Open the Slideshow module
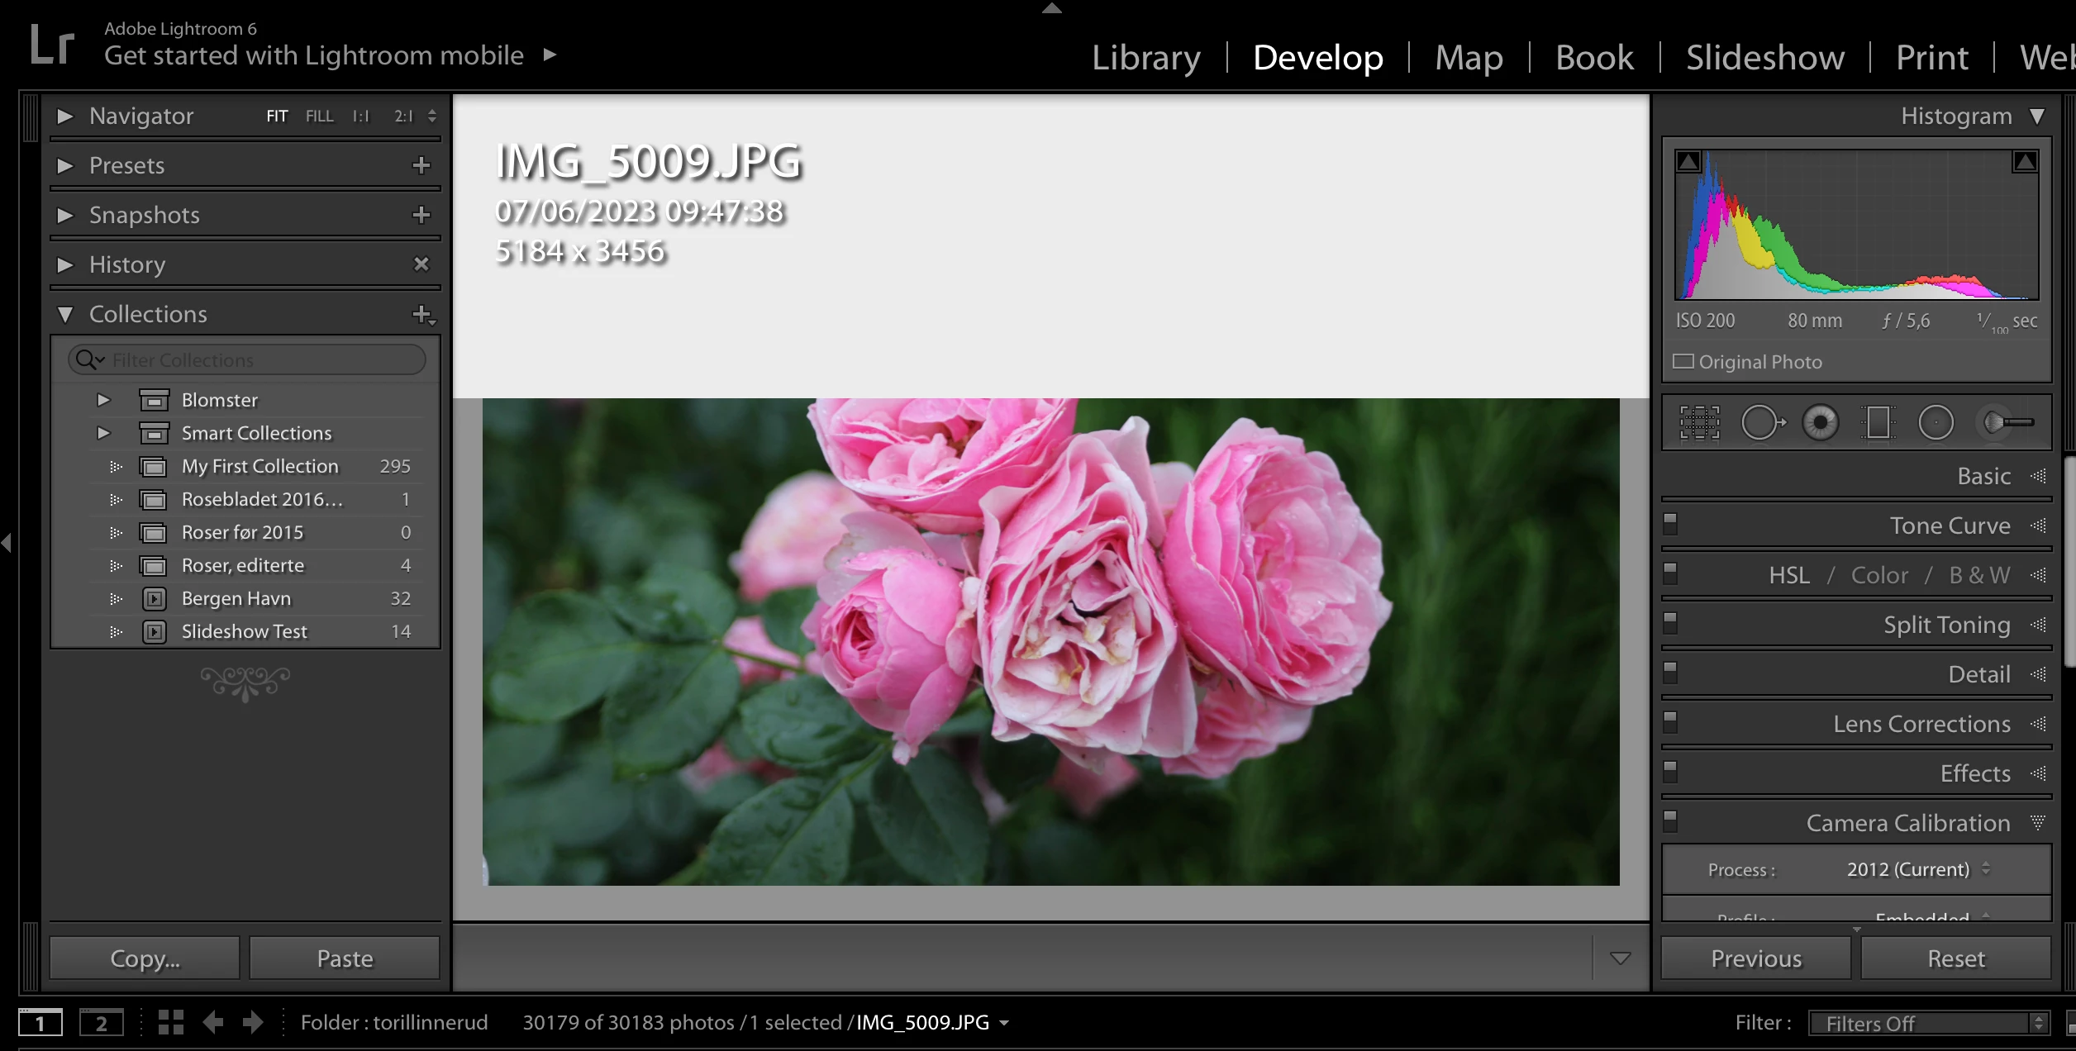The width and height of the screenshot is (2076, 1051). tap(1764, 58)
